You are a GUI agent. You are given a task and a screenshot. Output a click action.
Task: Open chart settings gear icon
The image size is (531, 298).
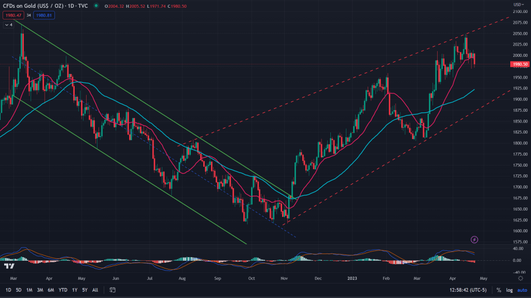[520, 278]
